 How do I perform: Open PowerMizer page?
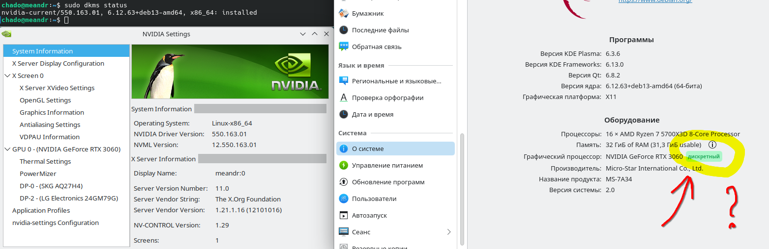[x=38, y=174]
